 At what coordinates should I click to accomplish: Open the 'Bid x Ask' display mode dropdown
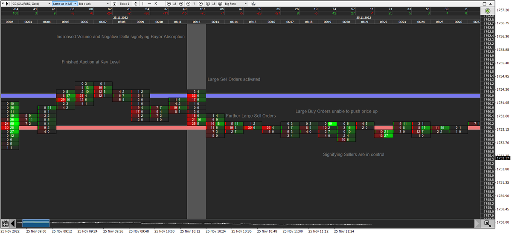coord(93,3)
